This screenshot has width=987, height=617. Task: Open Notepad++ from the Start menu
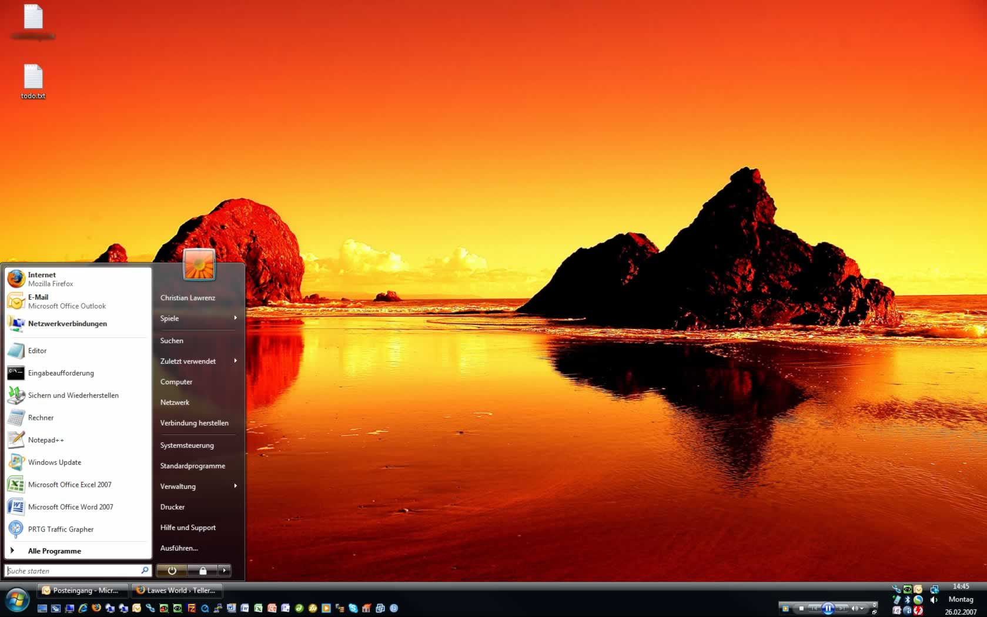[46, 440]
